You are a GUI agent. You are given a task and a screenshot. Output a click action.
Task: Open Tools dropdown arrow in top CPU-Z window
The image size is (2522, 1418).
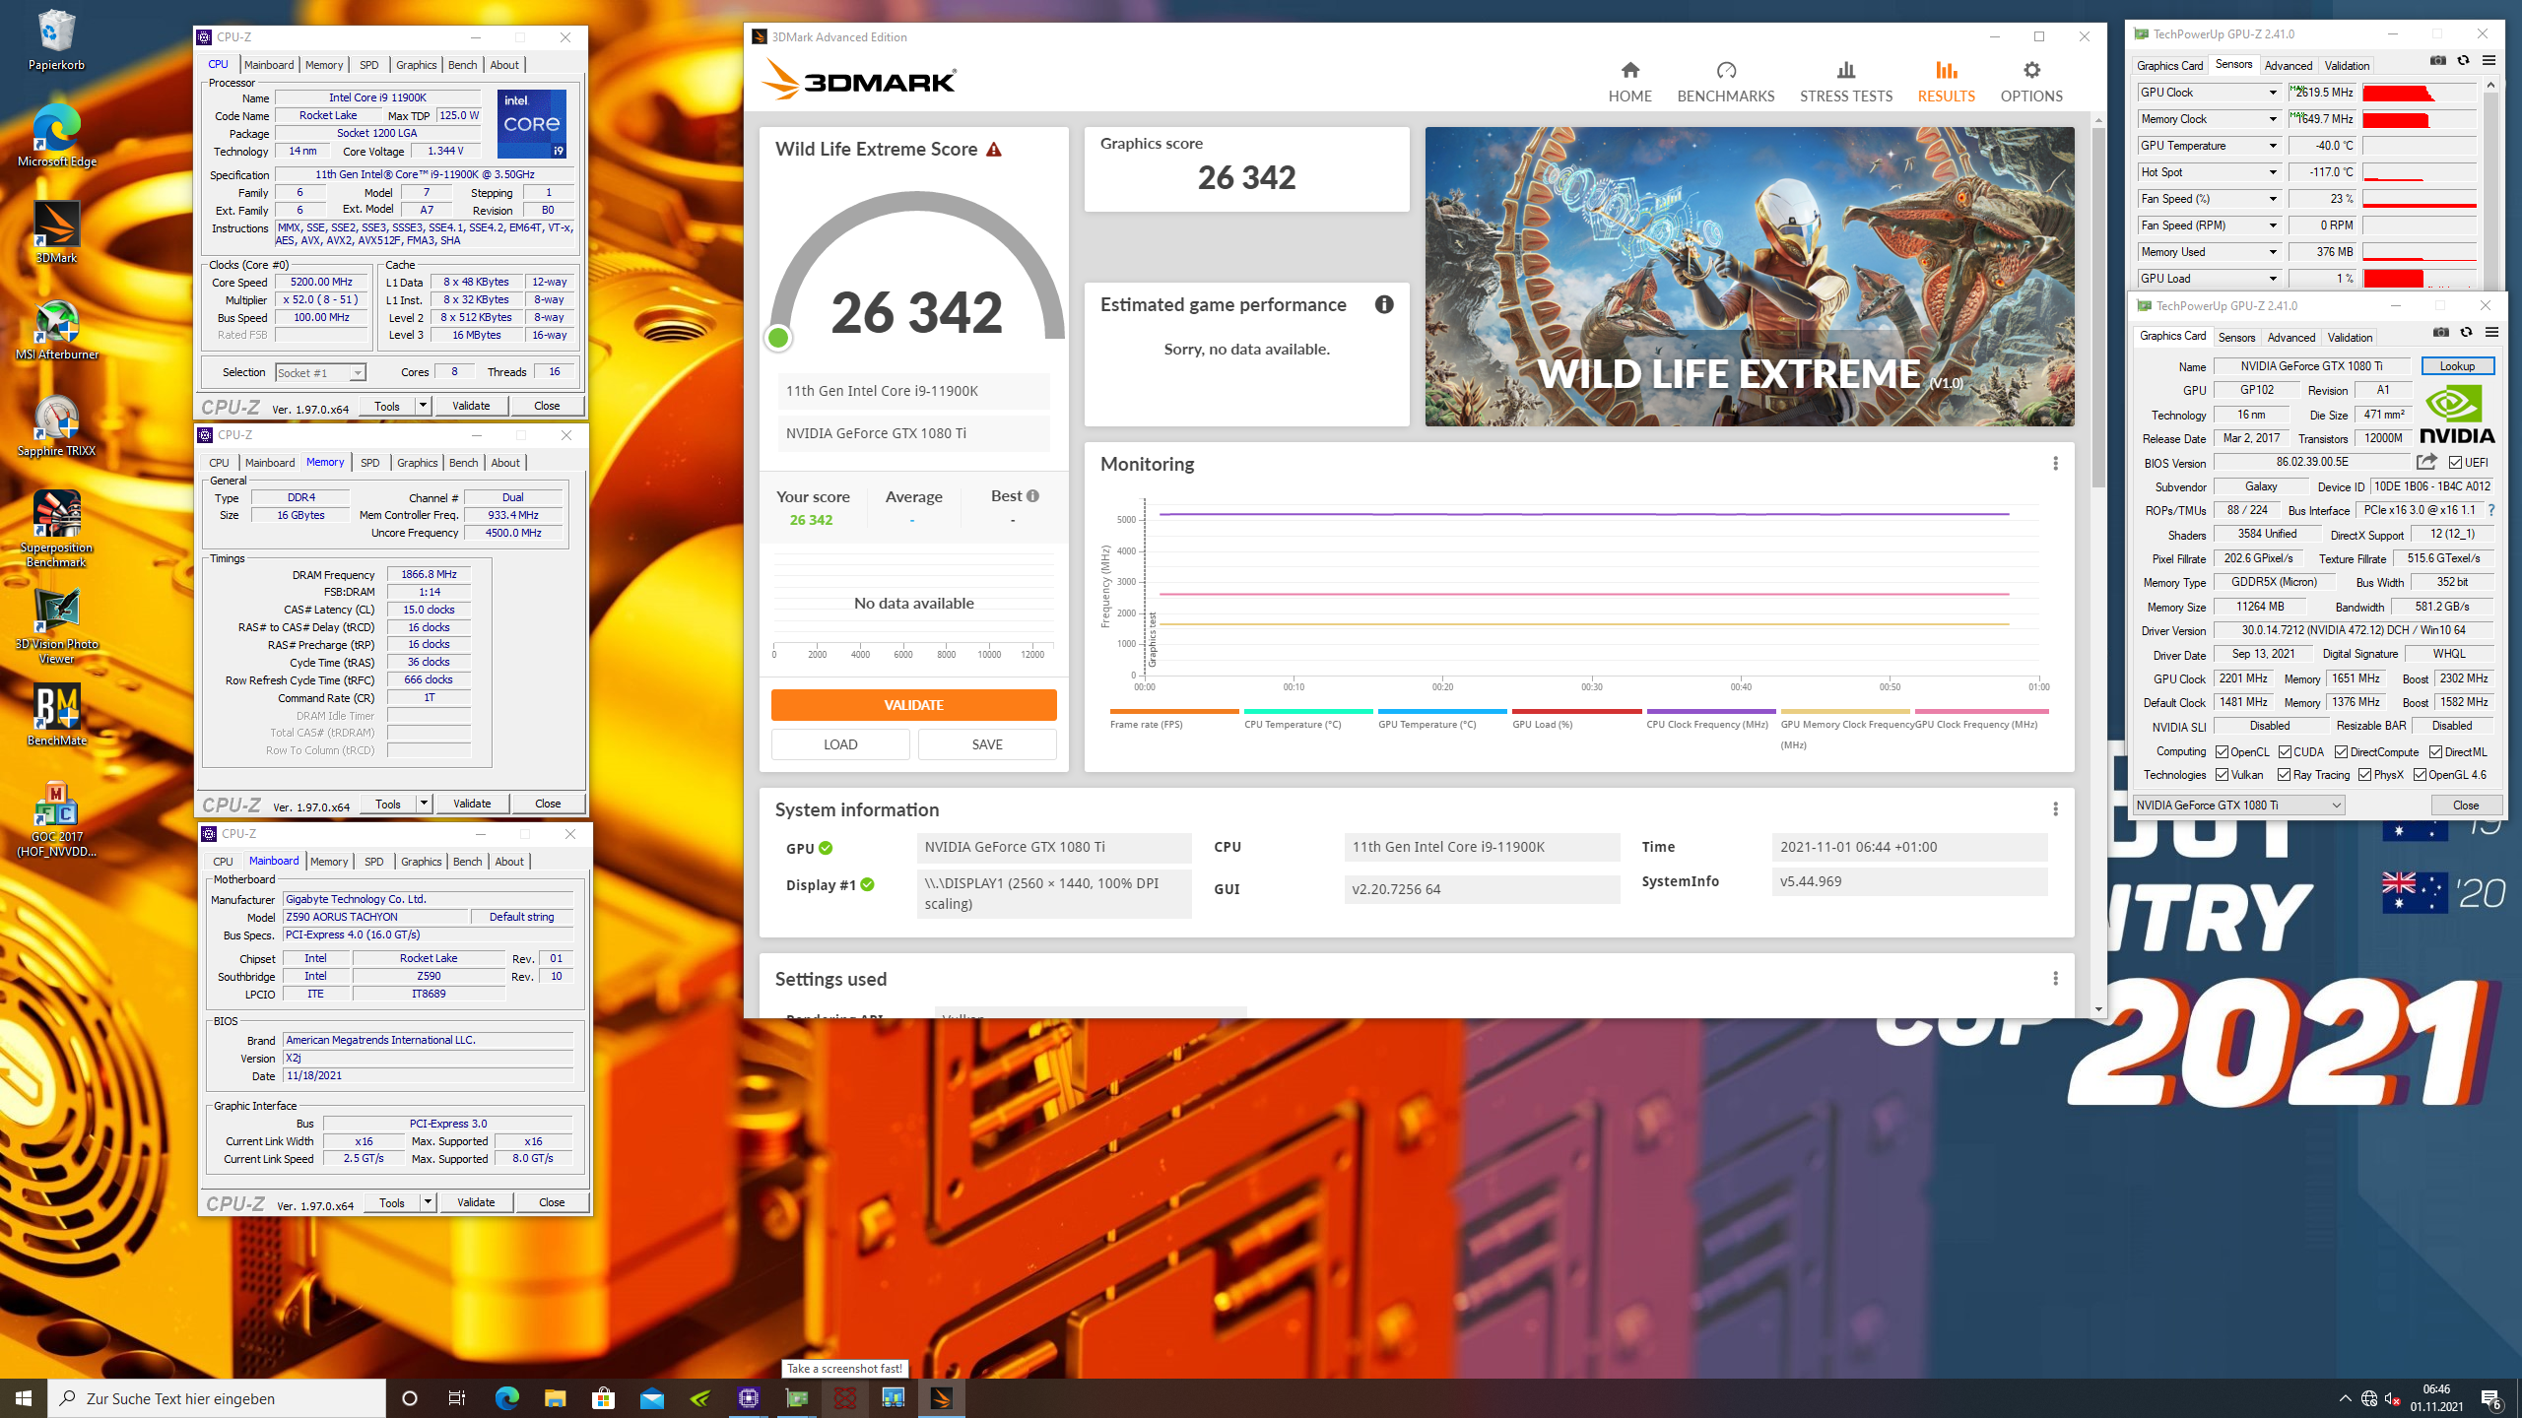click(x=423, y=406)
